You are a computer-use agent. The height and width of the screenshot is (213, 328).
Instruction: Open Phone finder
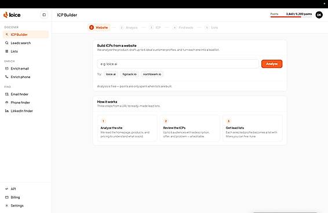tap(25, 102)
